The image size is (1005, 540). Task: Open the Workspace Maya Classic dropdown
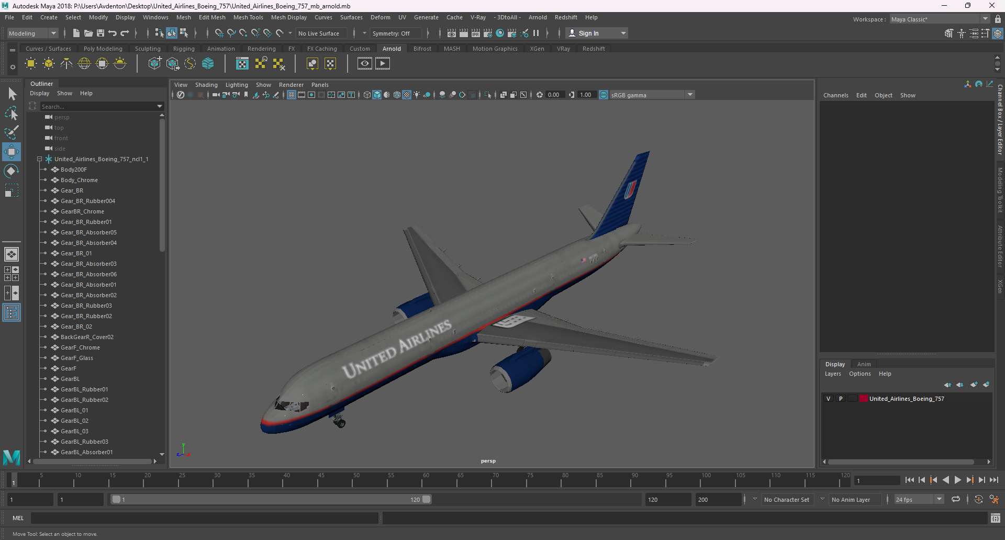940,19
